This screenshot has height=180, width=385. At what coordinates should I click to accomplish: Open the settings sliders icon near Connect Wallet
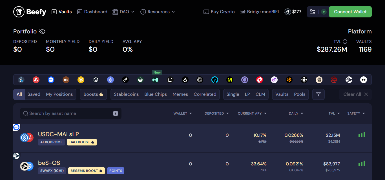click(313, 12)
